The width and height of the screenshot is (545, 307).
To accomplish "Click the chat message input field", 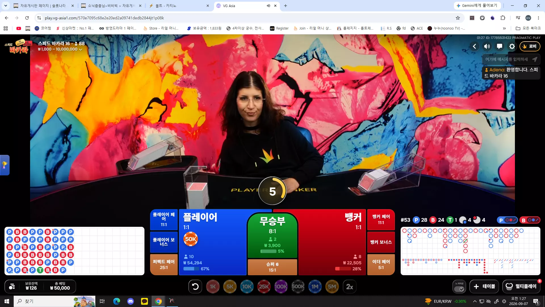I will (x=506, y=59).
